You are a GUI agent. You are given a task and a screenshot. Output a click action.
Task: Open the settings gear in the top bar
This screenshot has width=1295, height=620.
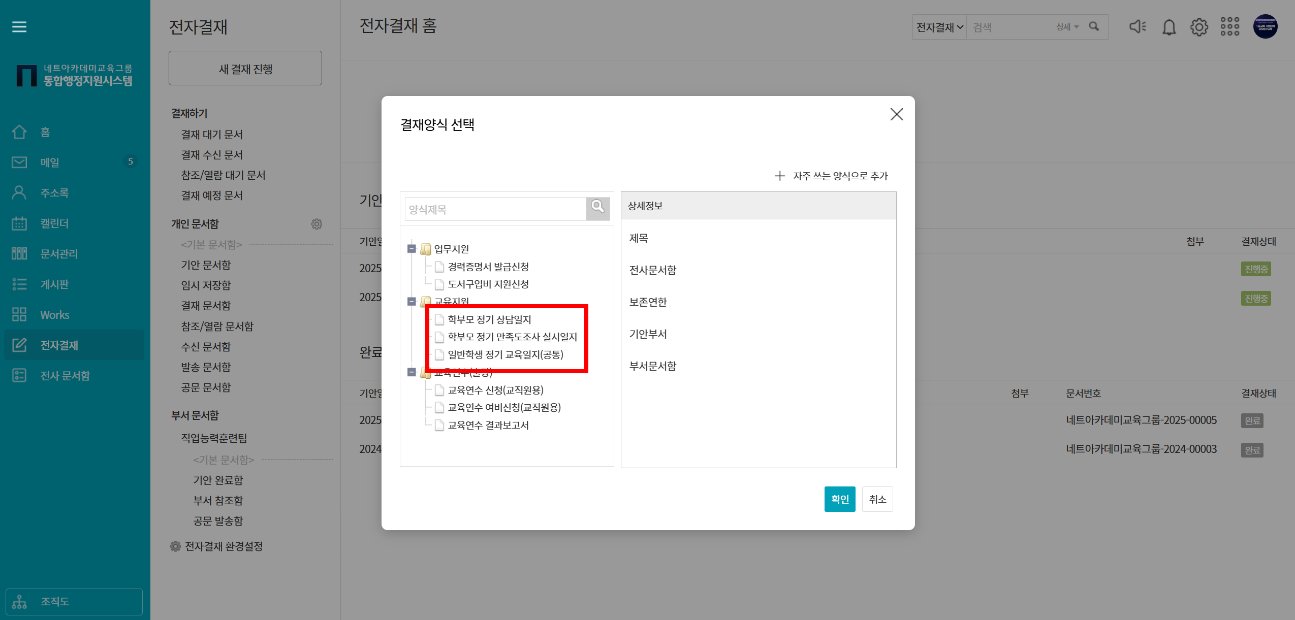click(1199, 27)
